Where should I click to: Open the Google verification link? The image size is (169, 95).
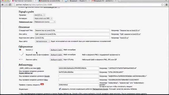tap(47, 76)
